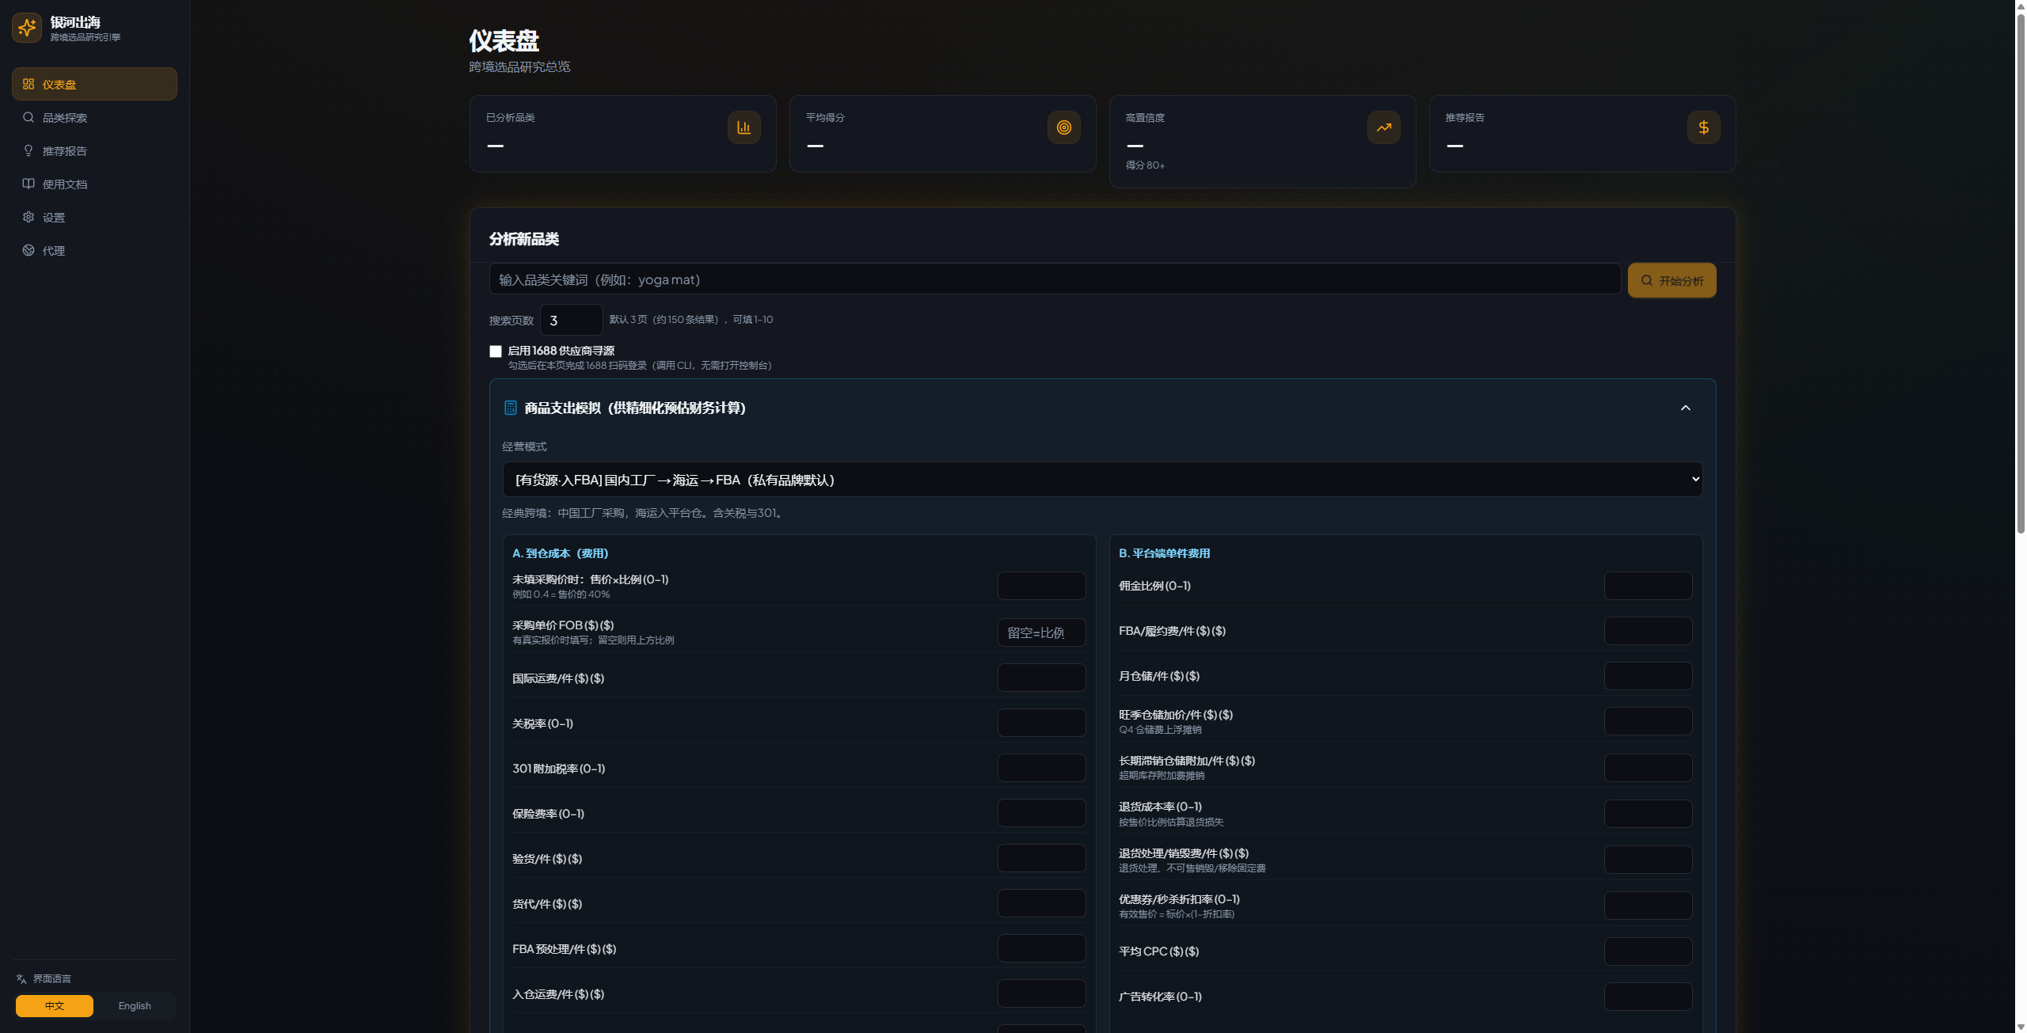The image size is (2027, 1033).
Task: Click the 高置信度 stat card
Action: point(1262,142)
